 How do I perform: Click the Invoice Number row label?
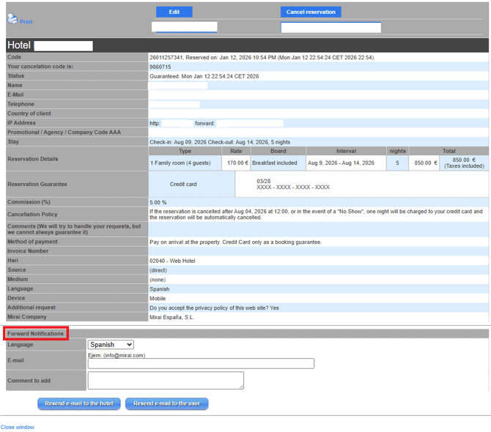coord(28,251)
